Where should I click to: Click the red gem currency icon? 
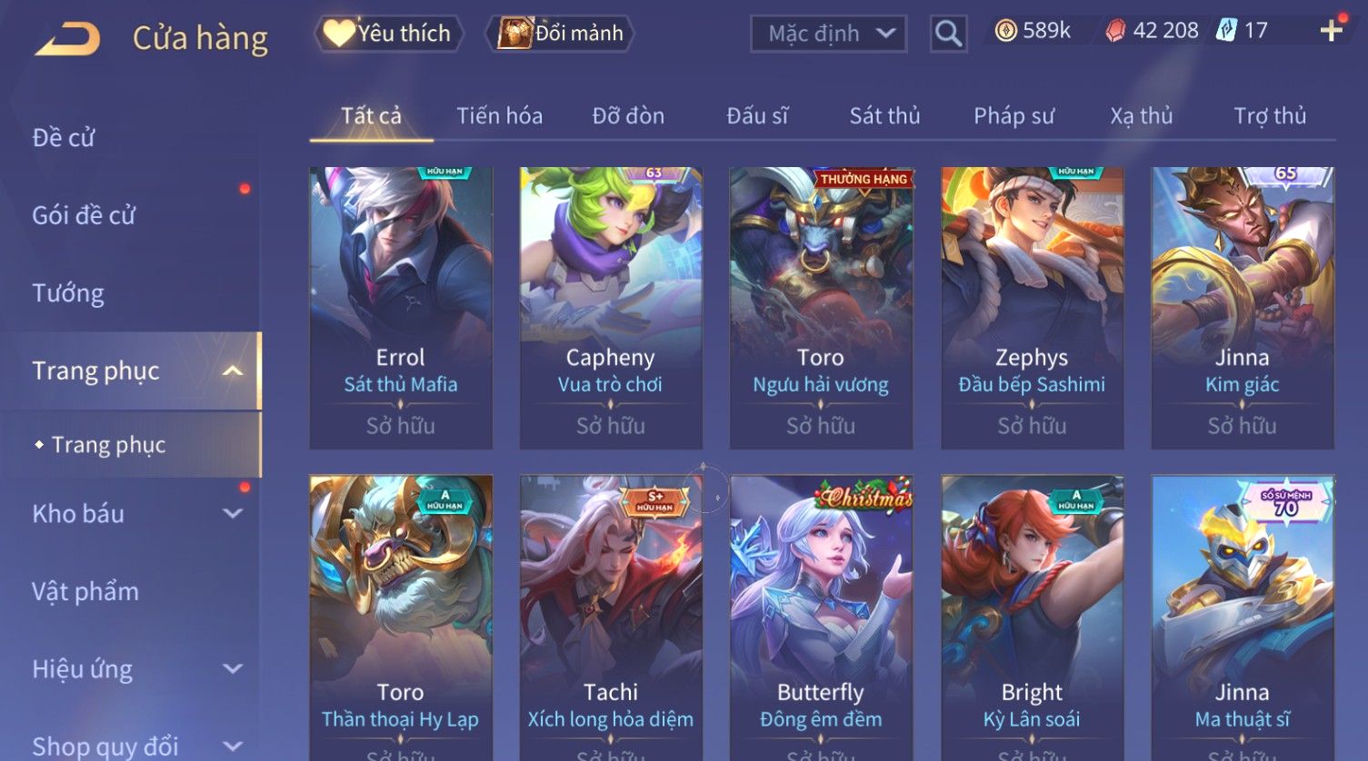coord(1114,31)
